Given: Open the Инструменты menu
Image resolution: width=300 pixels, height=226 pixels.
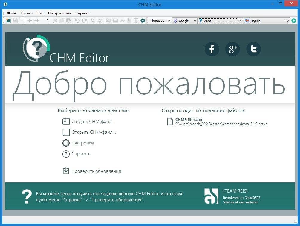Looking at the screenshot, I should (59, 13).
